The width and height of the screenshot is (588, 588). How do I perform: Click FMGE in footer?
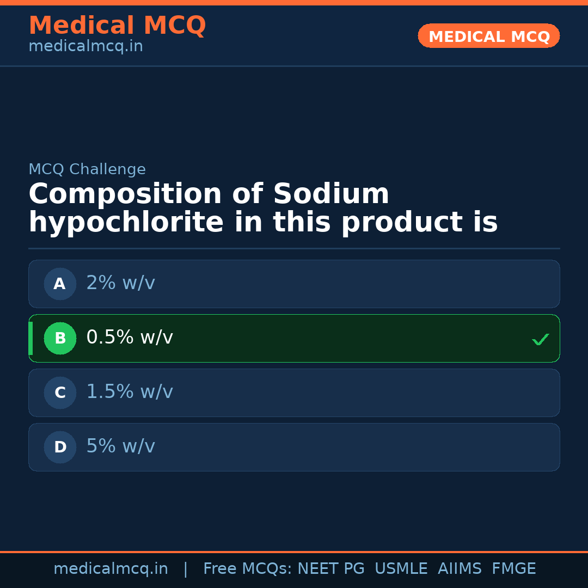(x=513, y=569)
